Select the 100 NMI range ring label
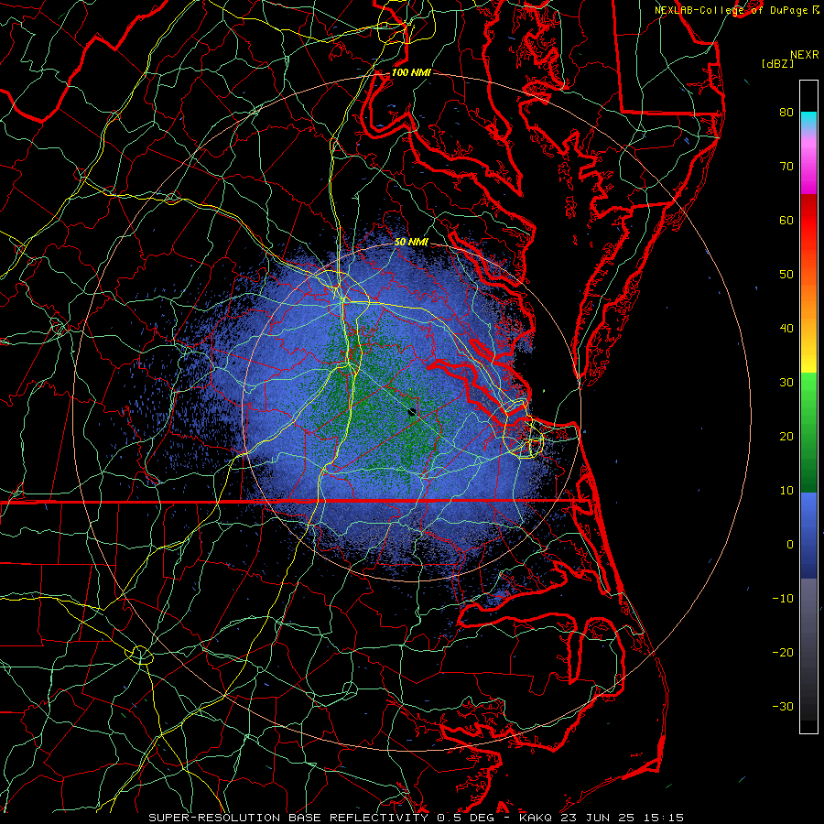The image size is (824, 824). 411,72
